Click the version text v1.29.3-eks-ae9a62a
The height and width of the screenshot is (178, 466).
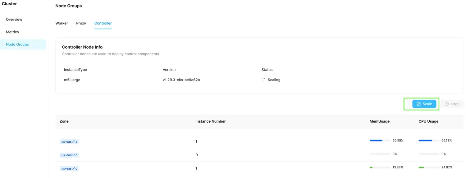click(x=181, y=80)
